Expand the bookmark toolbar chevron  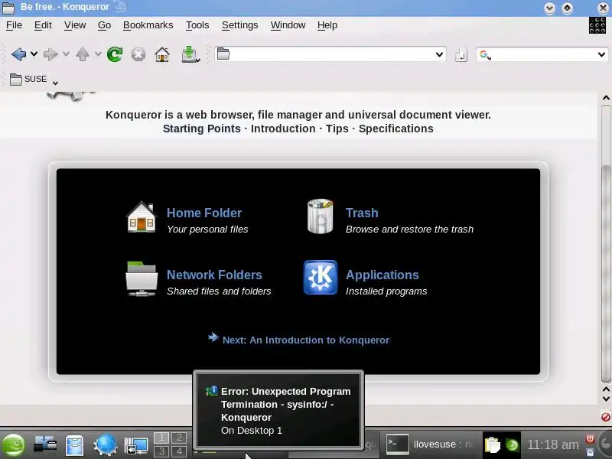(55, 83)
